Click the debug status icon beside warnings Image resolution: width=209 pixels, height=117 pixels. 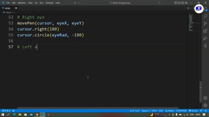coord(13,110)
